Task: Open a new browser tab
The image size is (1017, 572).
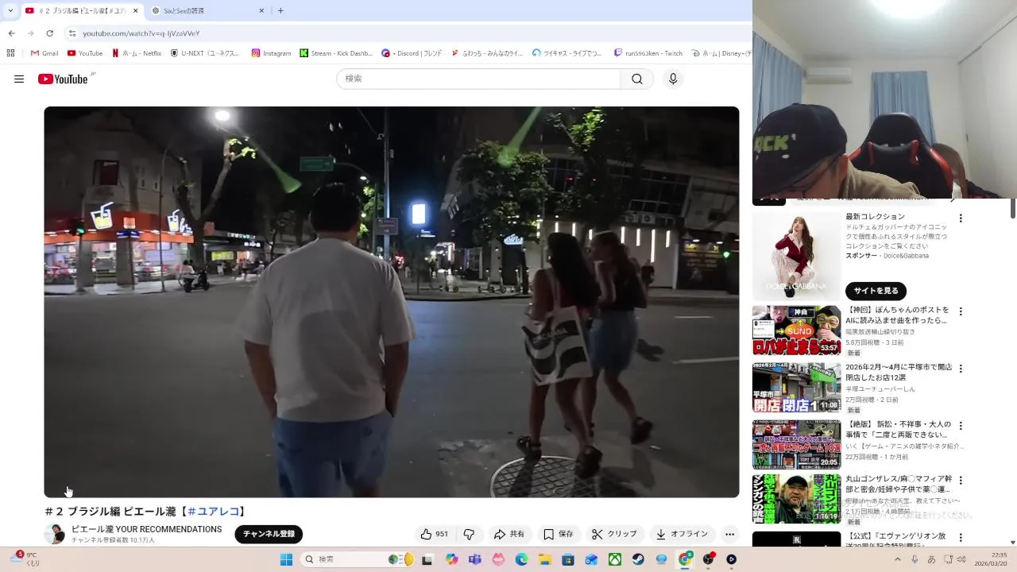Action: 280,10
